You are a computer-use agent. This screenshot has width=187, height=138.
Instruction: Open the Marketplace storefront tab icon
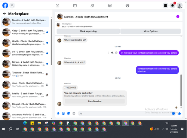[x=110, y=6]
